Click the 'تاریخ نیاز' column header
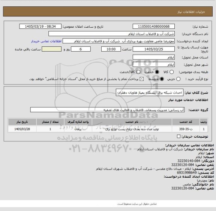The image size is (216, 211). point(22,122)
